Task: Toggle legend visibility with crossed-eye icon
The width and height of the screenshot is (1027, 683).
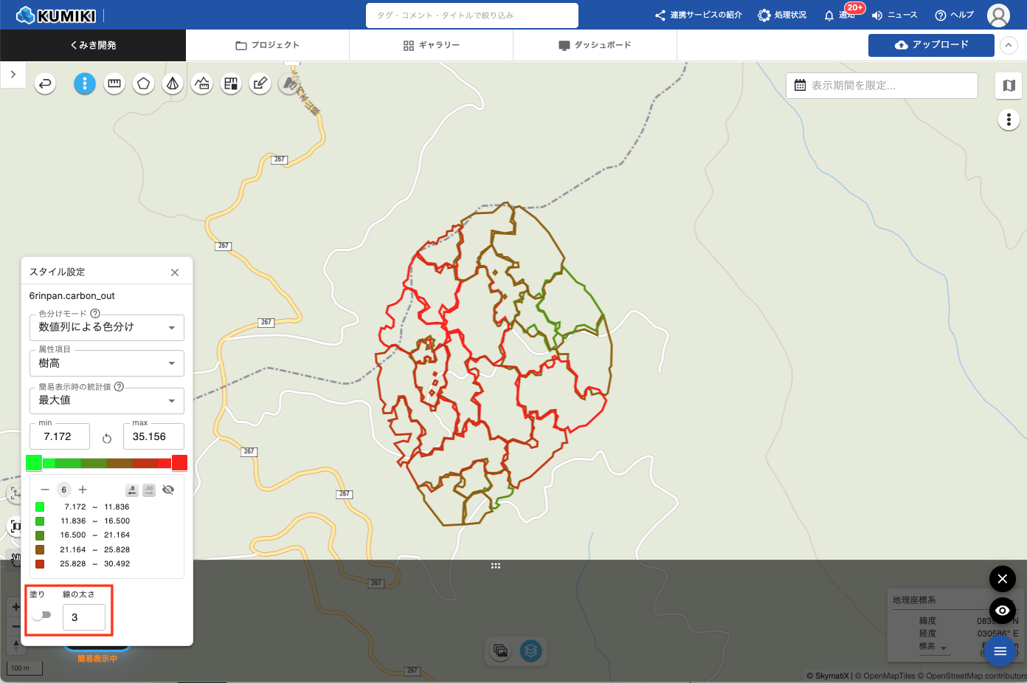Action: (x=168, y=490)
